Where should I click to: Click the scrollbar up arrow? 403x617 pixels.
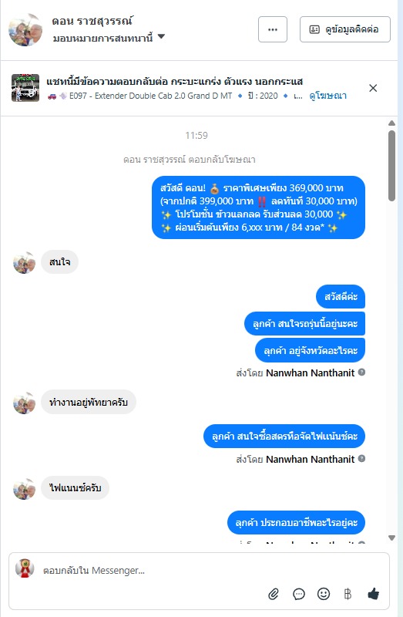[391, 123]
